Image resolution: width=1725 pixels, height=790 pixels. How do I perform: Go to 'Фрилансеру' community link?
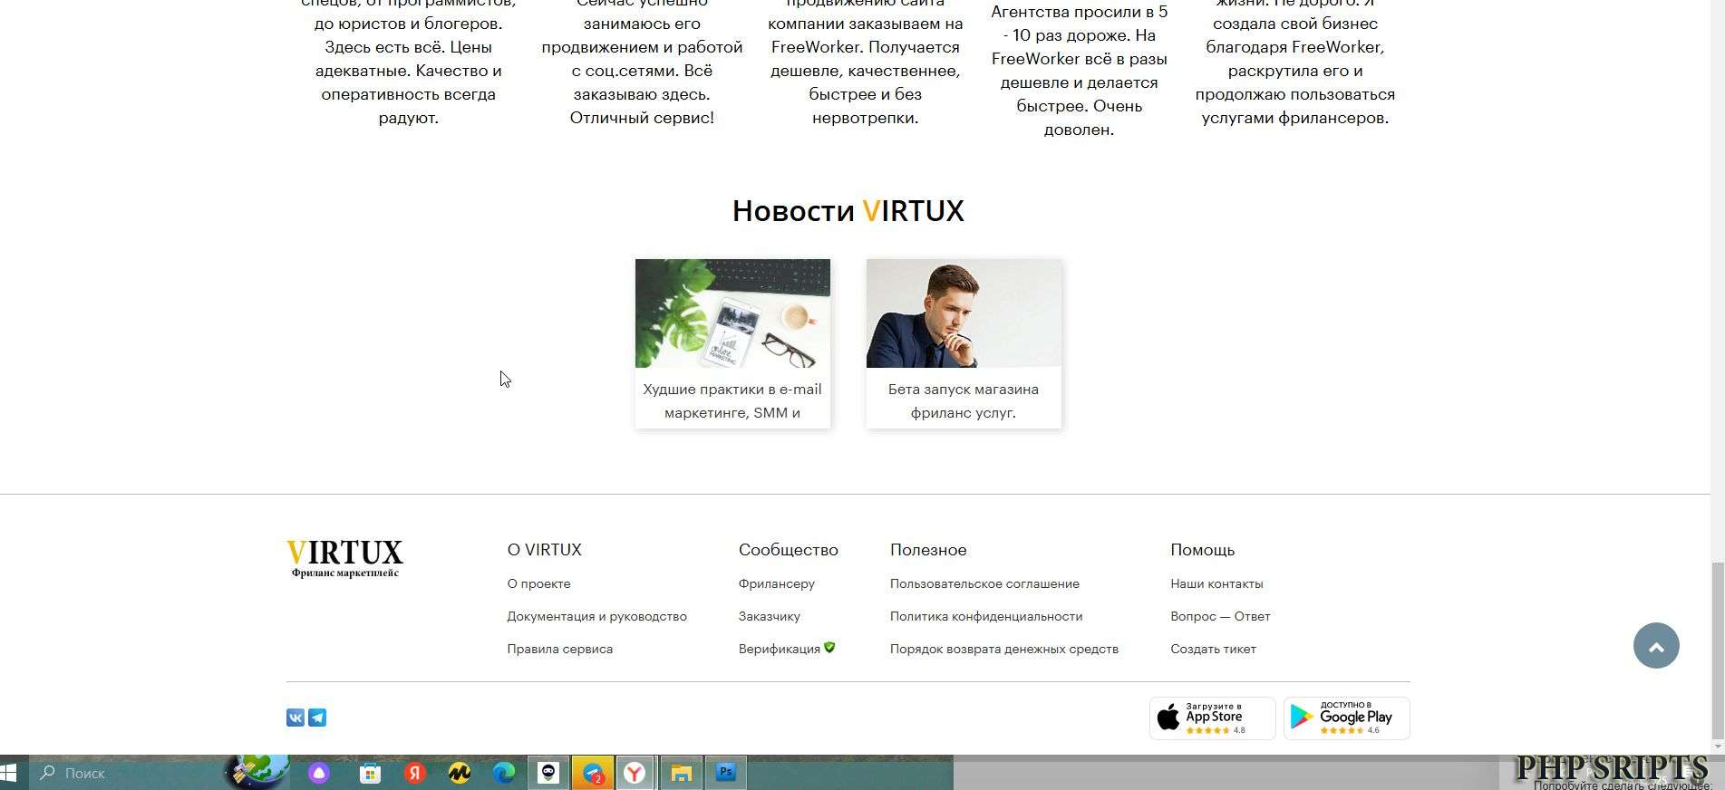[x=776, y=583]
